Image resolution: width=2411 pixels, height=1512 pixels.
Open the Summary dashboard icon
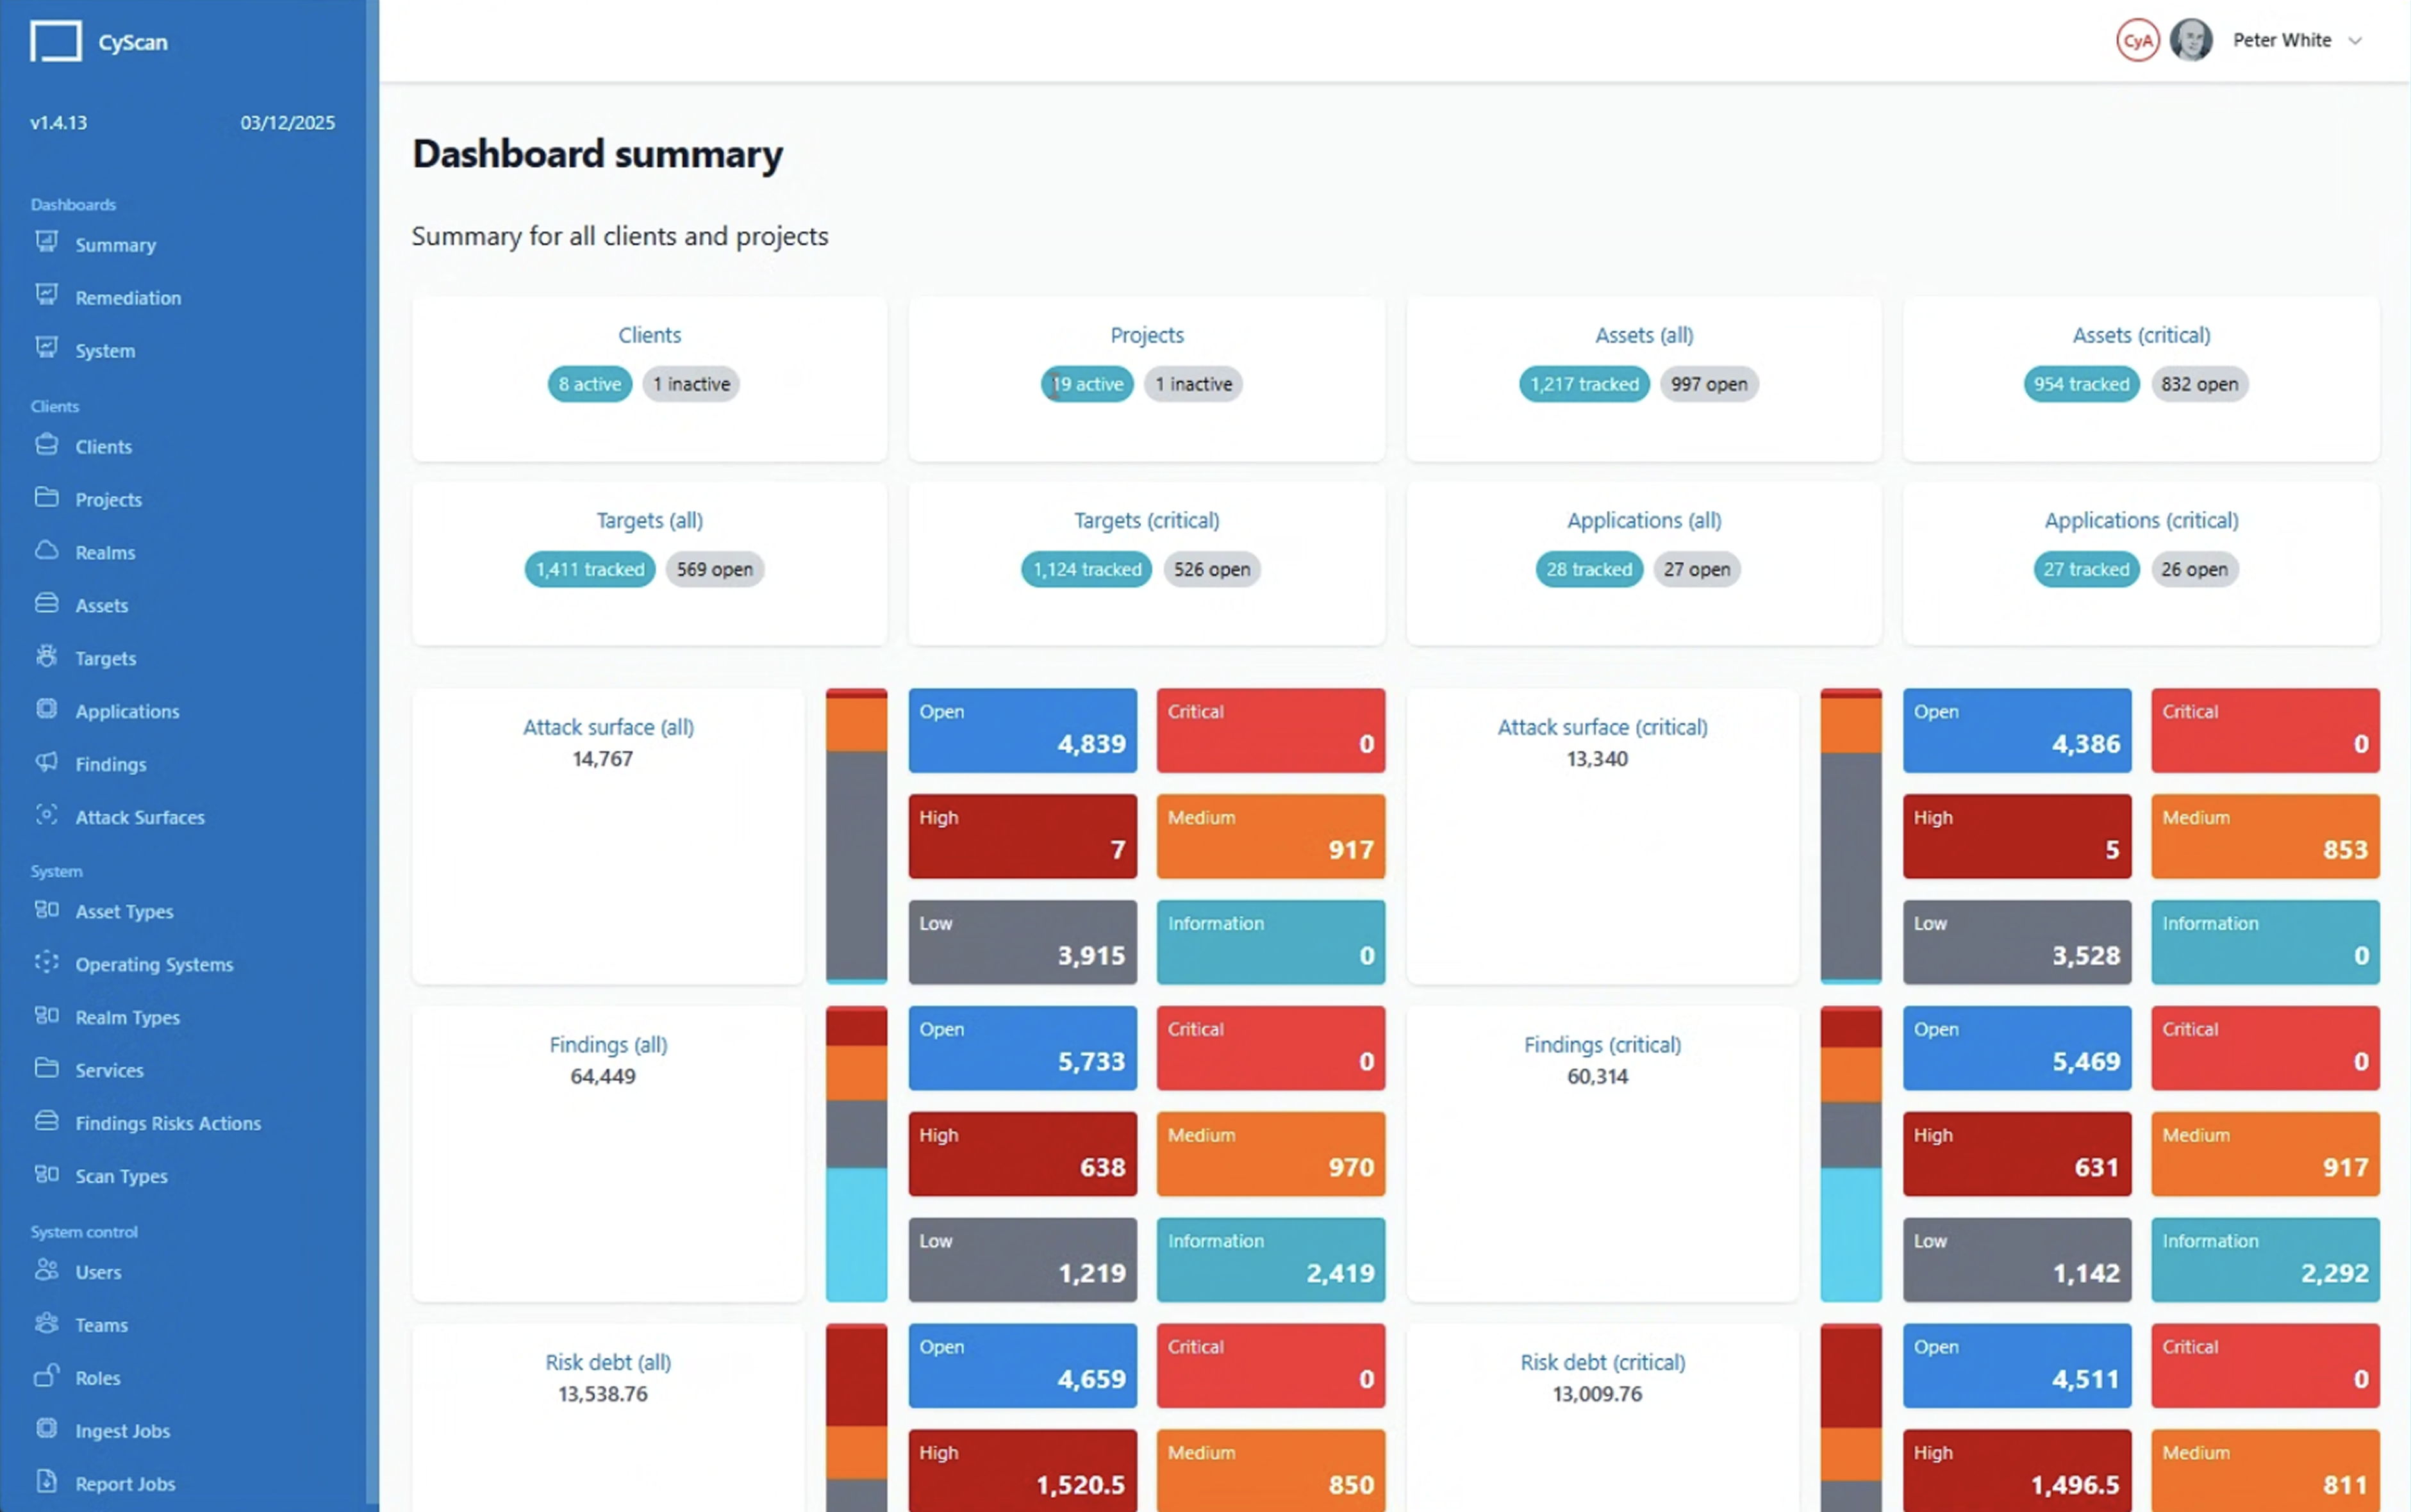[x=46, y=242]
